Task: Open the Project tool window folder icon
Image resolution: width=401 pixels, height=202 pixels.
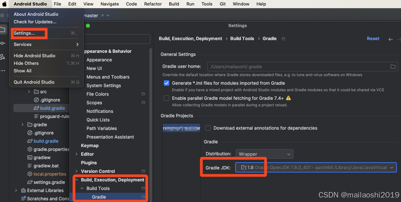Action: coord(2,29)
